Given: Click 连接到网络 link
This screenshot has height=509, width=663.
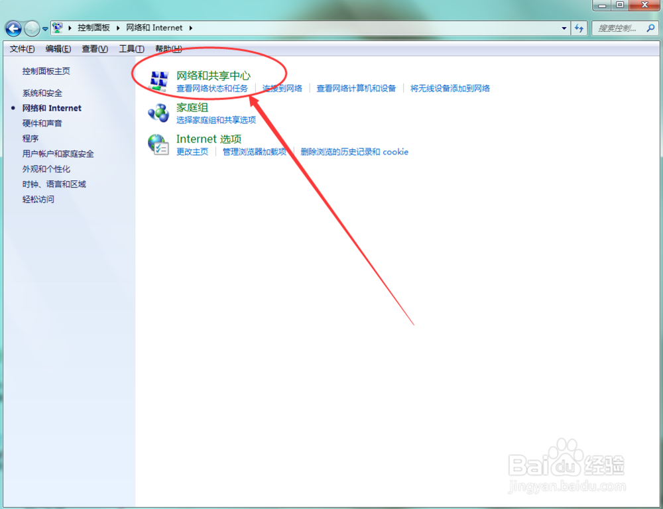Looking at the screenshot, I should pos(282,88).
